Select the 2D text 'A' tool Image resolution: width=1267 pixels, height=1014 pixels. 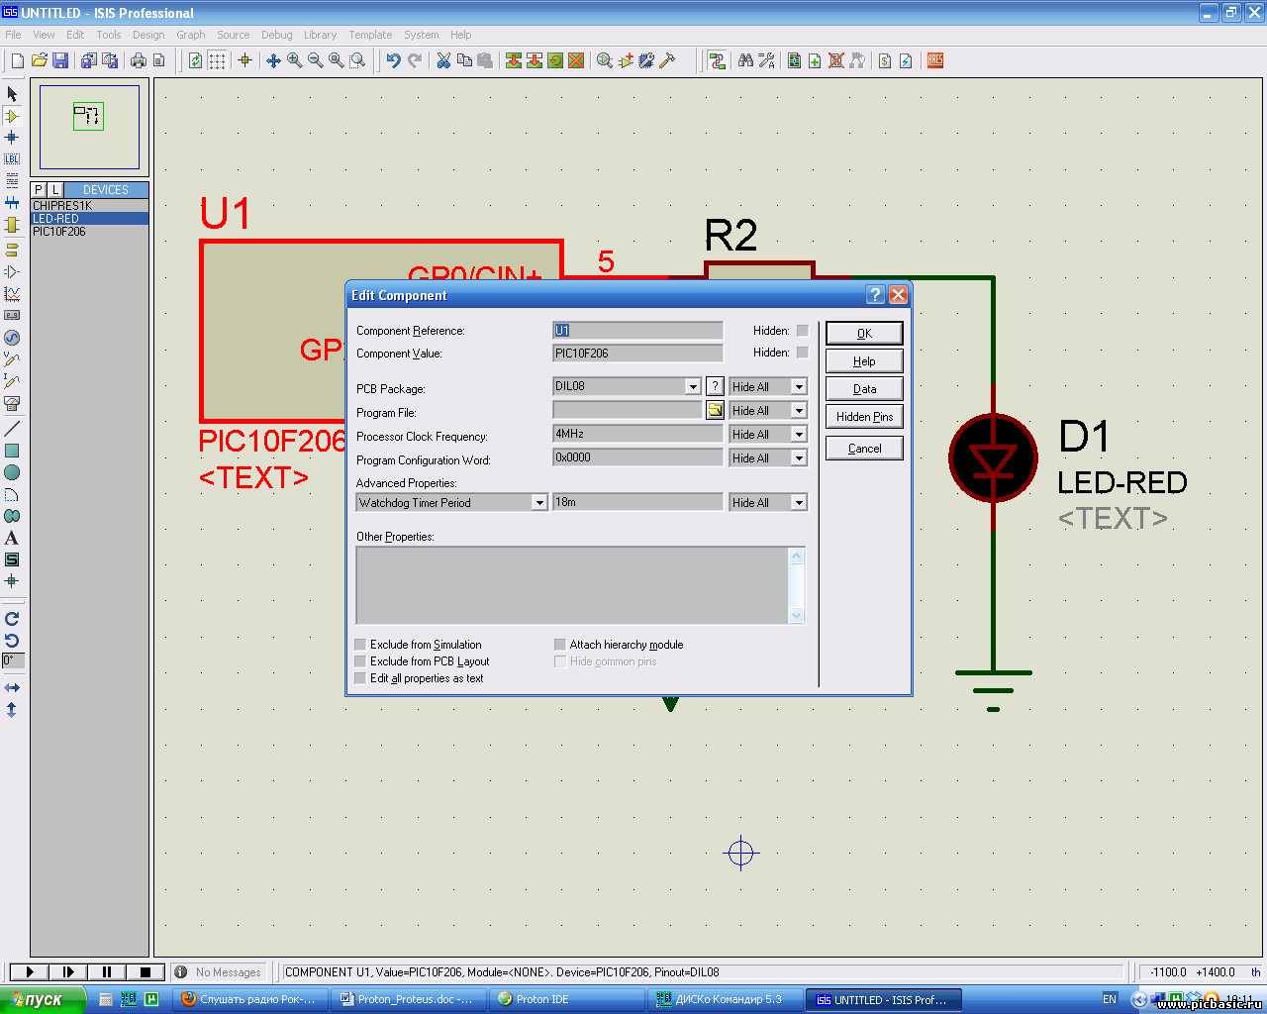[12, 538]
